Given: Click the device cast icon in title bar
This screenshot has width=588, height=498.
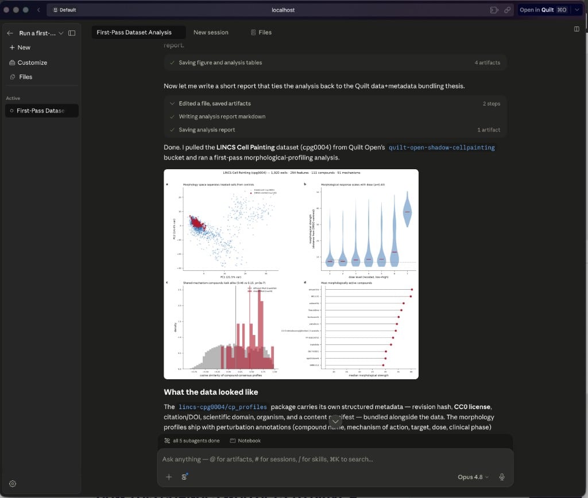Looking at the screenshot, I should pos(494,10).
